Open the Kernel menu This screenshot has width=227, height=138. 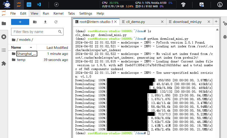coord(58,13)
